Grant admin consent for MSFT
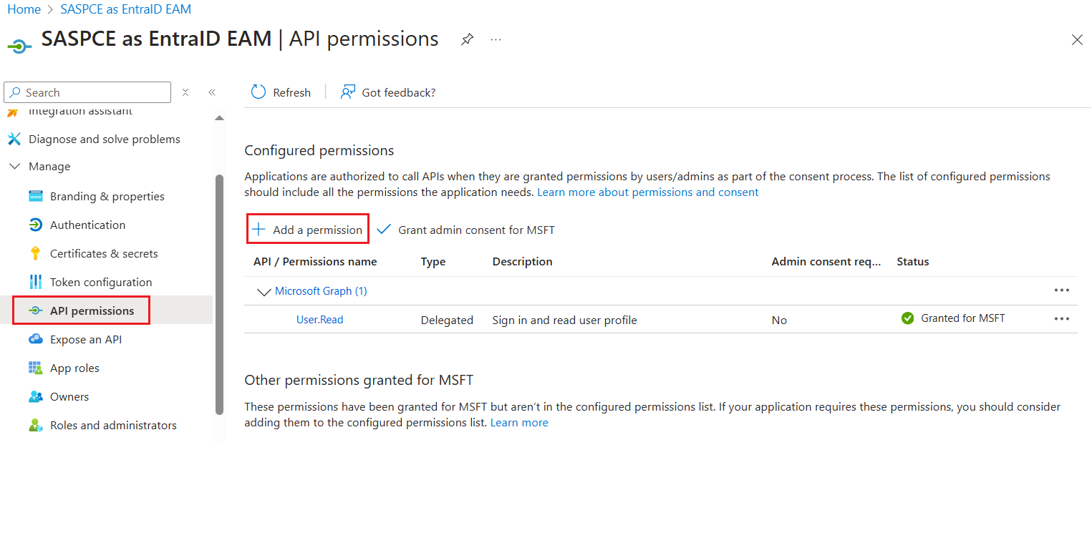 (466, 230)
